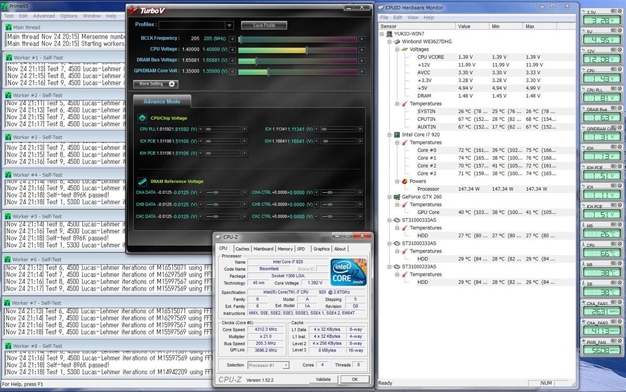Open the Selection Processor #1 dropdown in CPU-Z
Image resolution: width=626 pixels, height=392 pixels.
pyautogui.click(x=286, y=365)
